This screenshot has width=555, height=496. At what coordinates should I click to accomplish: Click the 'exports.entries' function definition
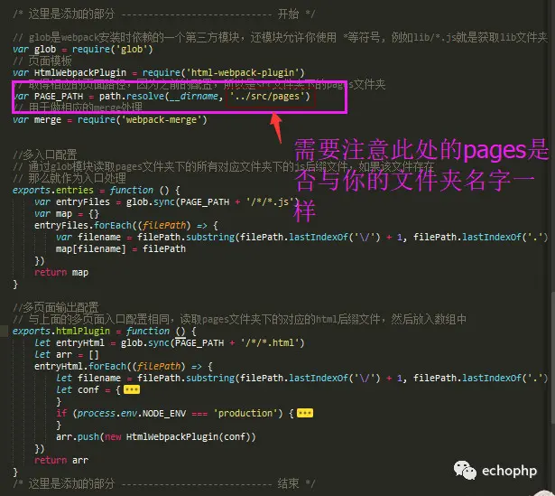coord(97,191)
